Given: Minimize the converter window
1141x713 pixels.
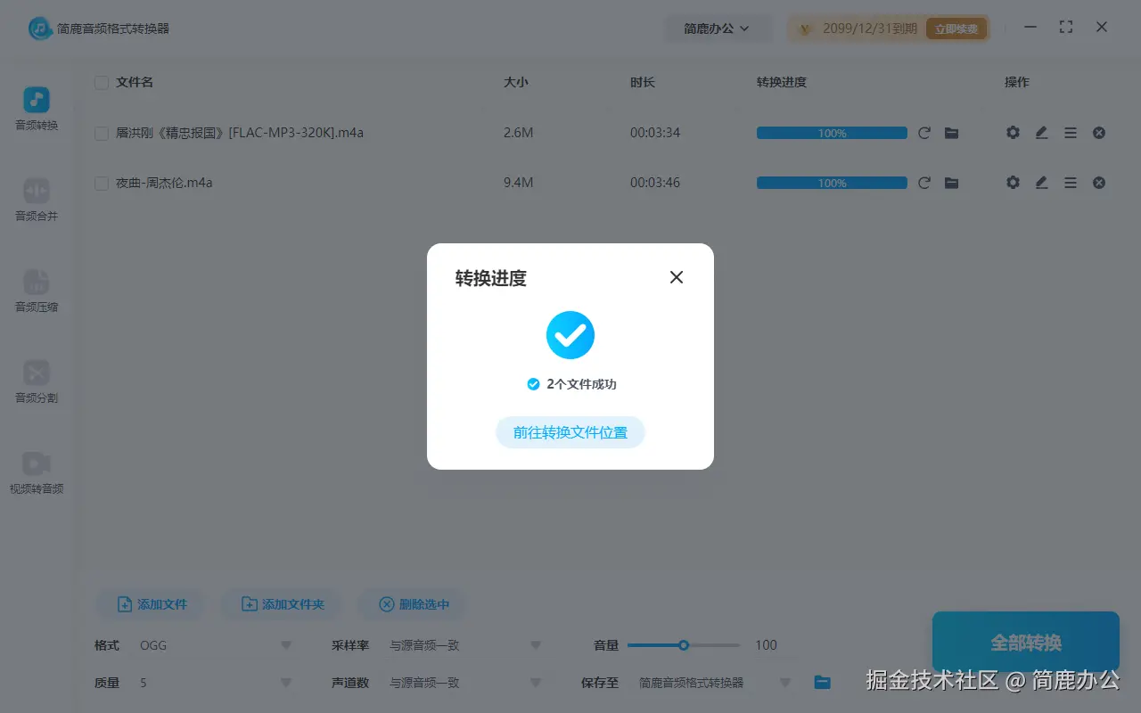Looking at the screenshot, I should point(1030,28).
